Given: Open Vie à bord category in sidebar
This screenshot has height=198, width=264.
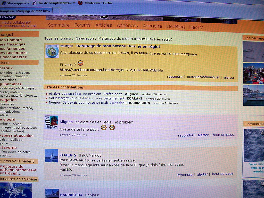Looking at the screenshot, I should pyautogui.click(x=7, y=119).
